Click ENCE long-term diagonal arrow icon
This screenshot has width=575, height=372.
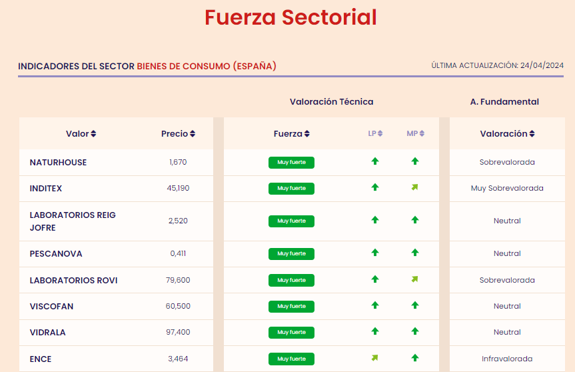pyautogui.click(x=375, y=358)
